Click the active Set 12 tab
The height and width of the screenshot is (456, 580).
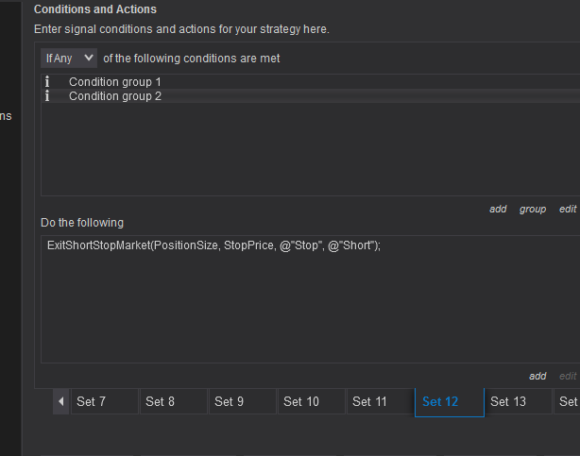click(x=449, y=401)
